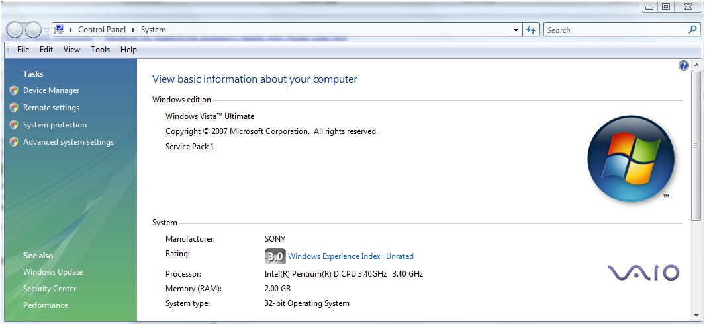The image size is (705, 325).
Task: Click the Maximize window button
Action: 667,7
